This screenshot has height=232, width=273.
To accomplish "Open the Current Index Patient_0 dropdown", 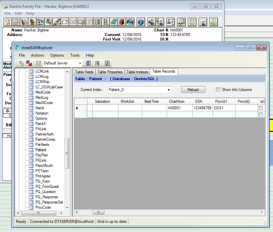I will tap(169, 90).
